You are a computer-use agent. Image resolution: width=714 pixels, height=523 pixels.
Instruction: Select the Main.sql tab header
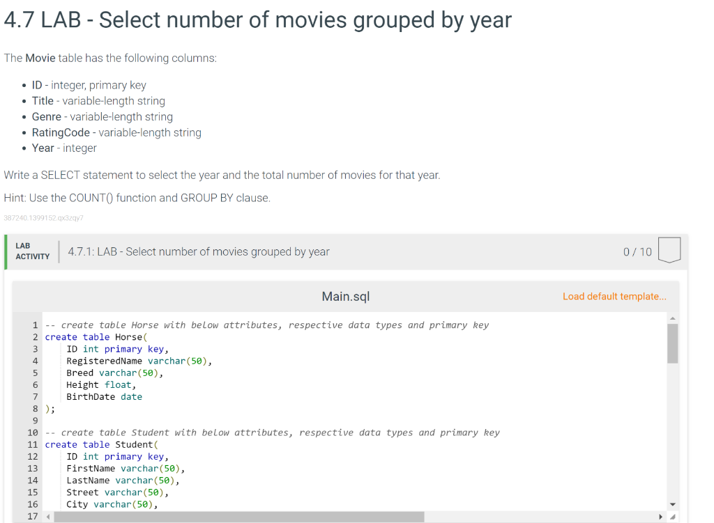tap(345, 296)
